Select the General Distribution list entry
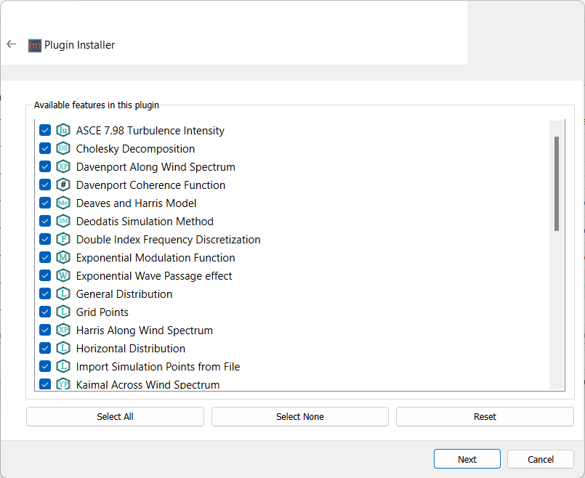The width and height of the screenshot is (585, 478). 124,294
